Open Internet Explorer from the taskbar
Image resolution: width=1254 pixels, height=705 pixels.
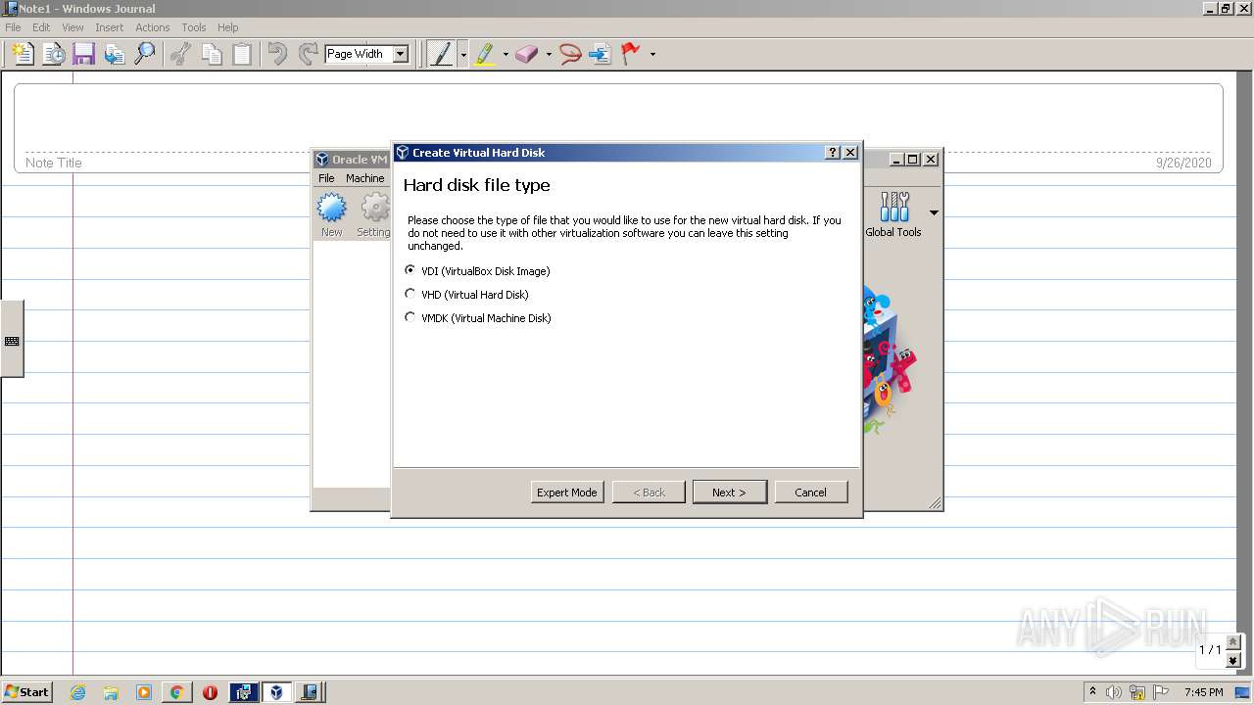(77, 692)
